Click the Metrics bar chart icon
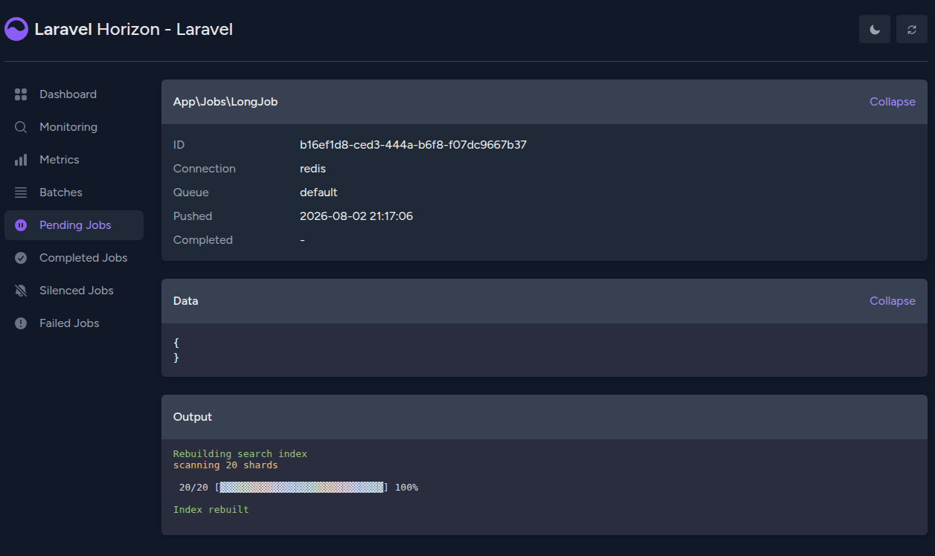Image resolution: width=935 pixels, height=556 pixels. coord(21,160)
